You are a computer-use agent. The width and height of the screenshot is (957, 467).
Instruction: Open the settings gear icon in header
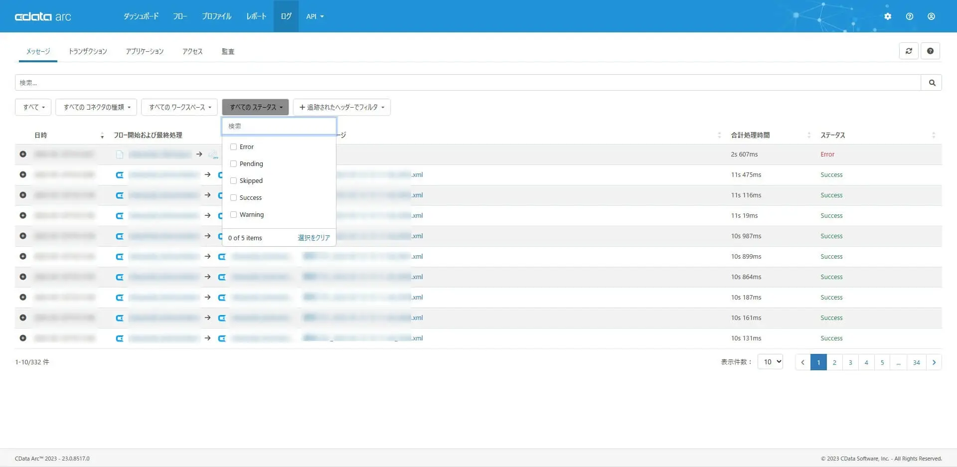[888, 16]
